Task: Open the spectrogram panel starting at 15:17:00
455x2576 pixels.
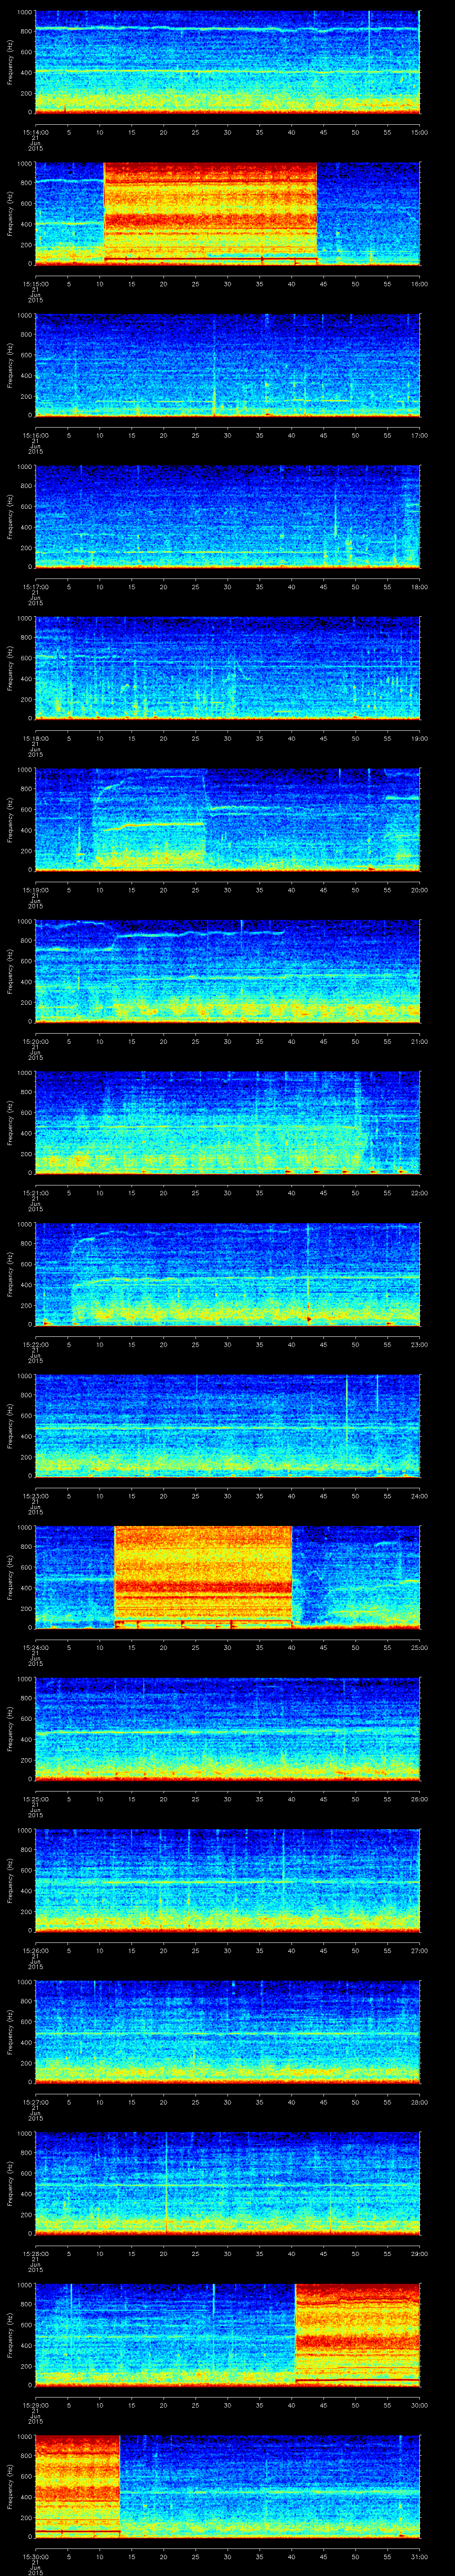Action: (227, 516)
